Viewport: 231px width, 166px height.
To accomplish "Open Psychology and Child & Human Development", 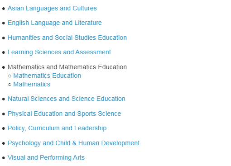I will click(x=73, y=143).
